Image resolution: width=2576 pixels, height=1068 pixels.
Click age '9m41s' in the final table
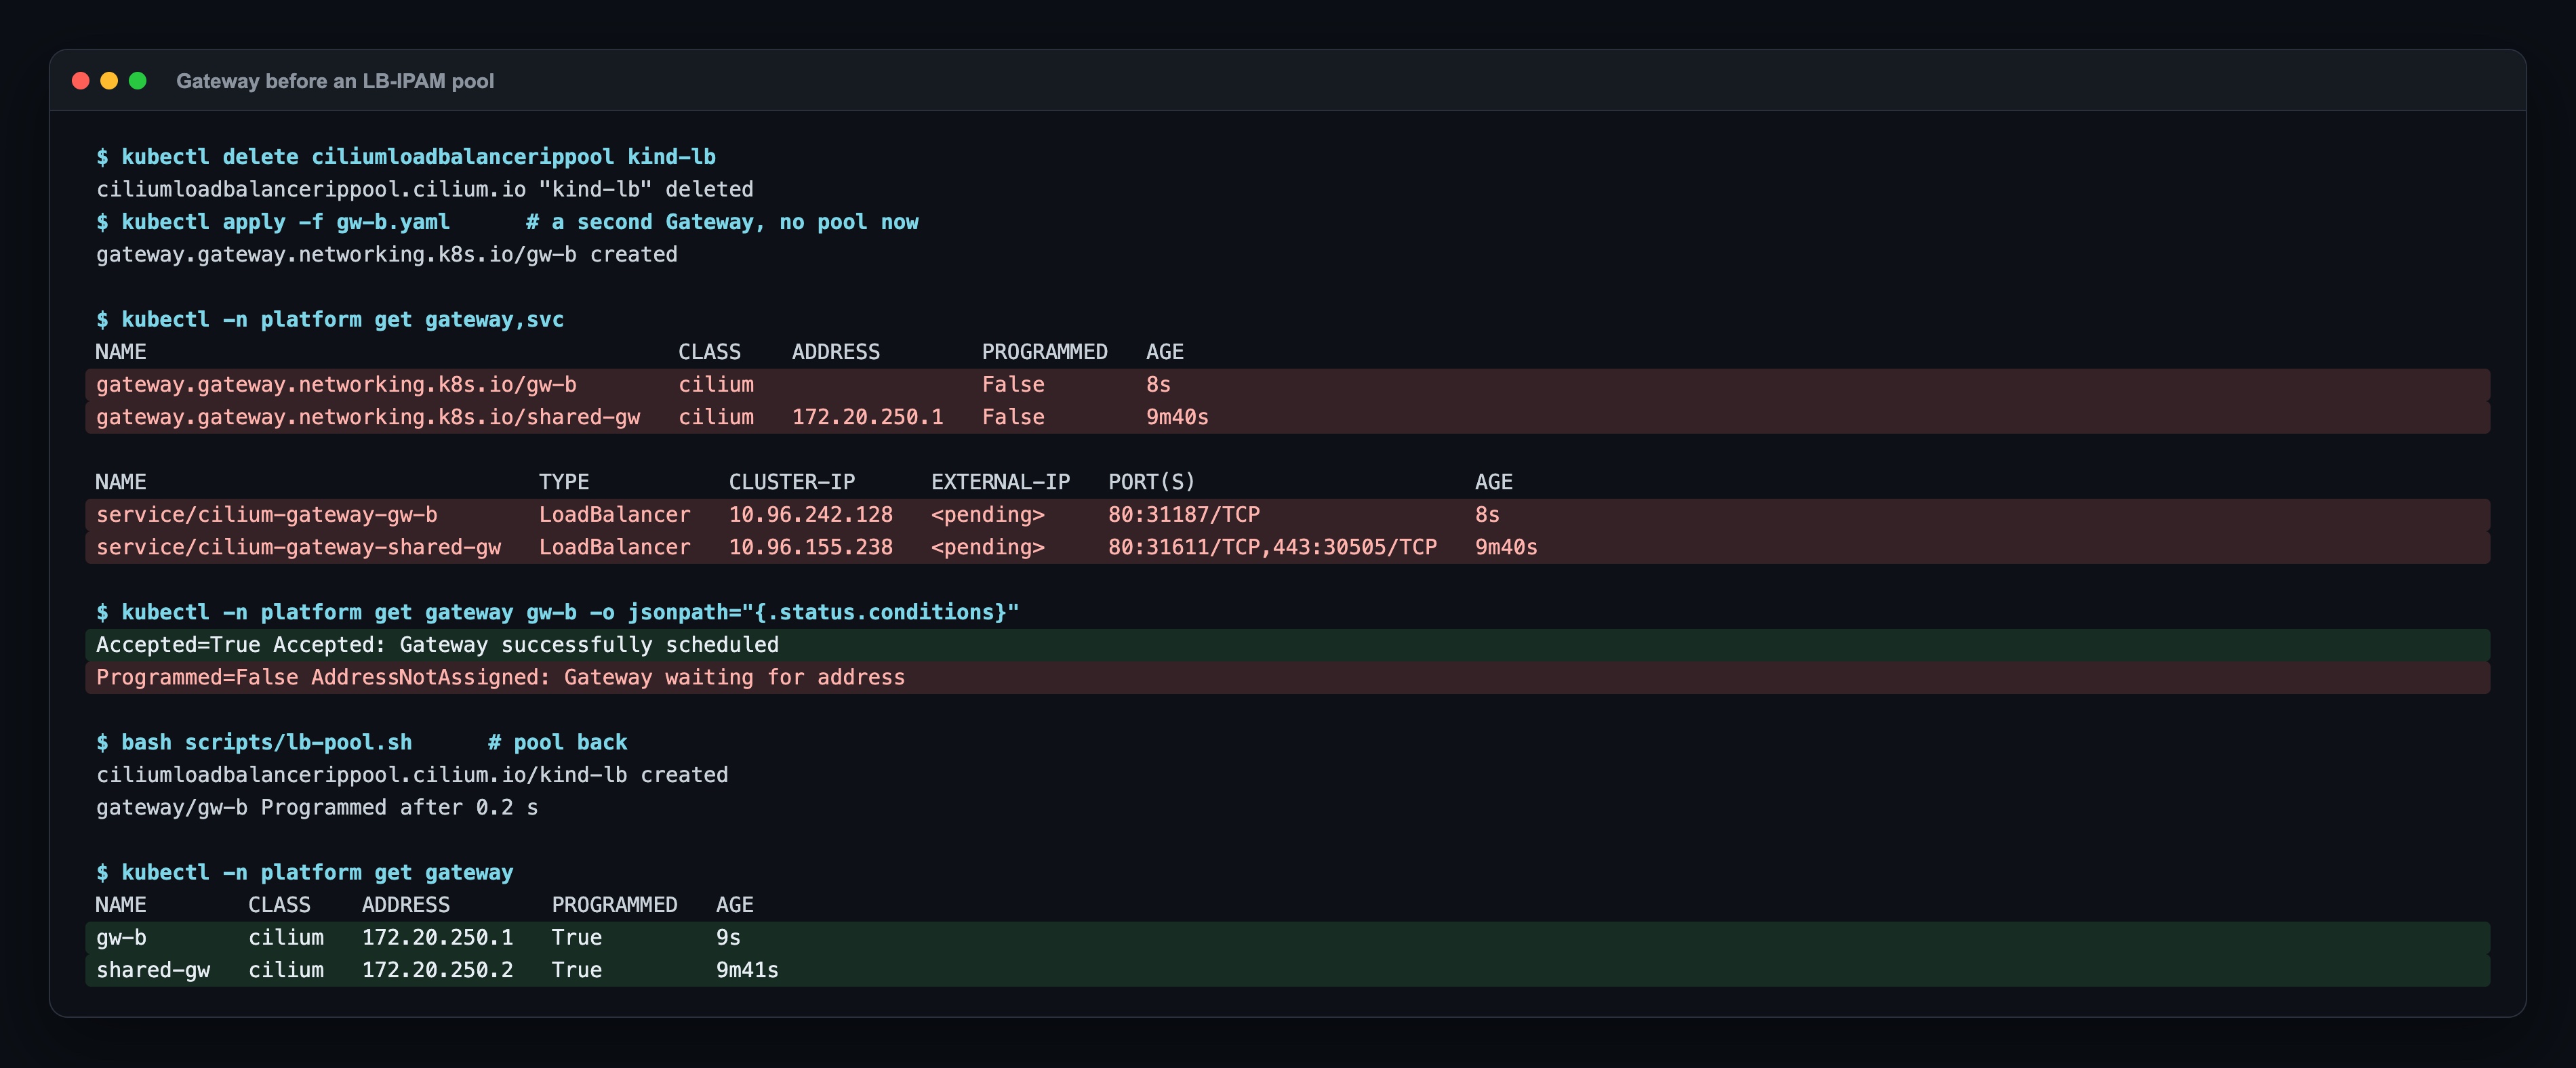[x=747, y=970]
